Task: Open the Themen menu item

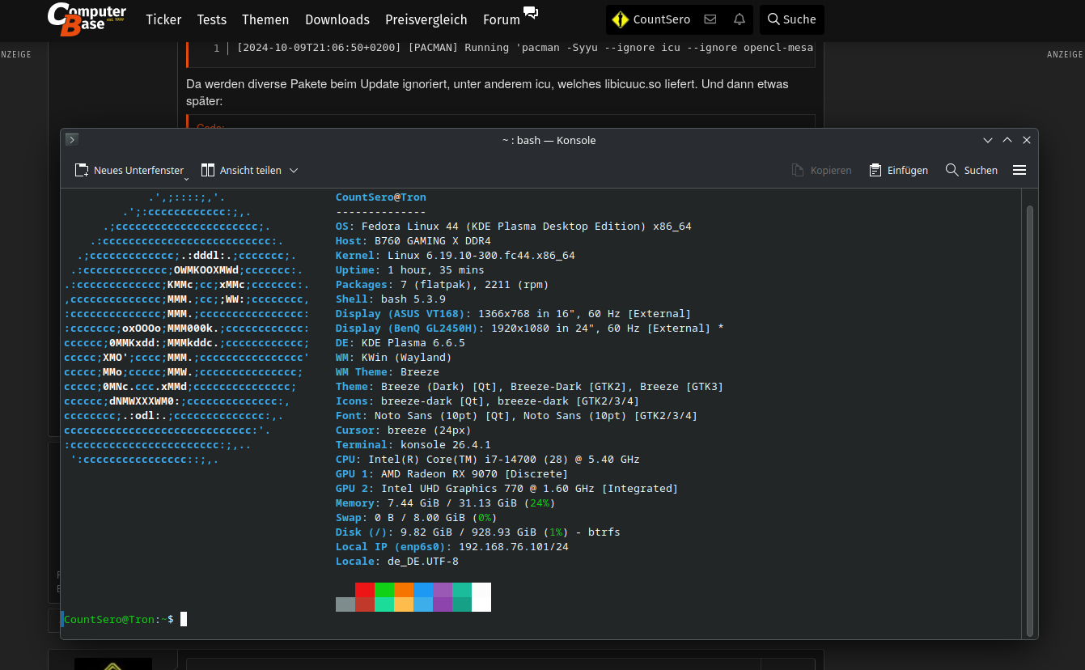Action: (x=265, y=19)
